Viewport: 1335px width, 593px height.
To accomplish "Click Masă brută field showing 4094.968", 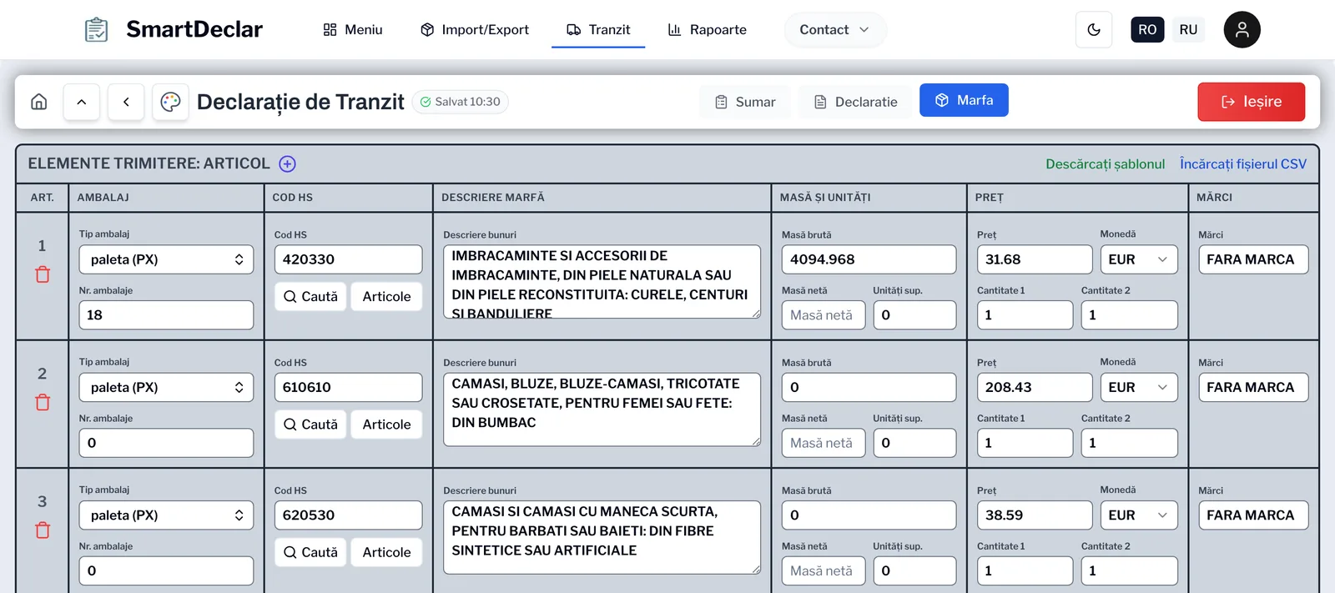I will (869, 259).
